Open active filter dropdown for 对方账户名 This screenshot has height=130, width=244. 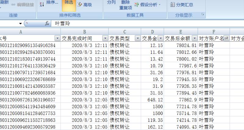(x=227, y=38)
